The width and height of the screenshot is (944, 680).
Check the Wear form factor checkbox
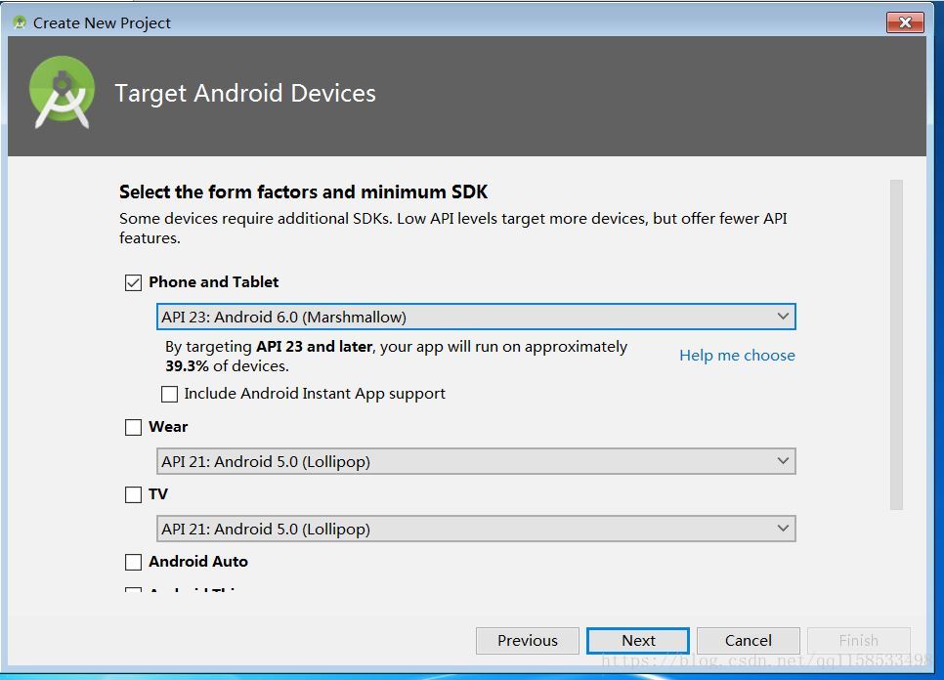(133, 427)
